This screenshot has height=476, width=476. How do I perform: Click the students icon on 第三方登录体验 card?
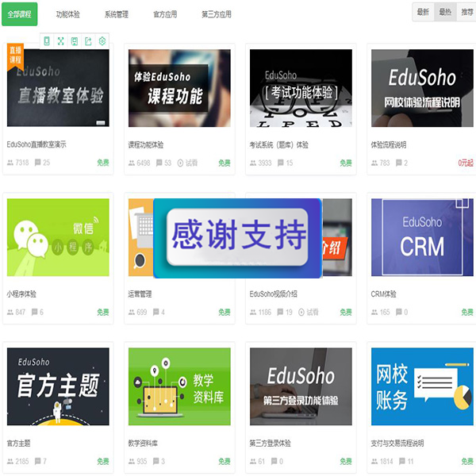253,462
